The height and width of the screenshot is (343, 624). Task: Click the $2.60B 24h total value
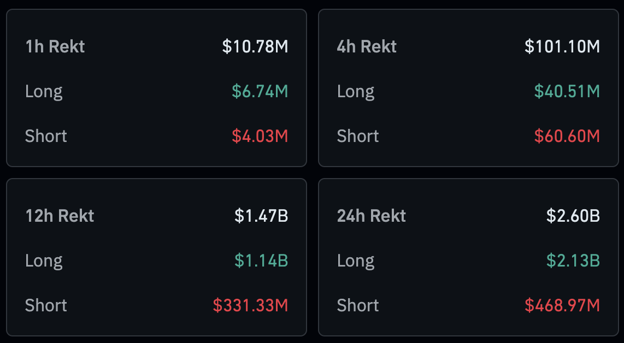pos(573,216)
